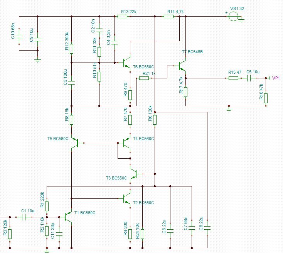The image size is (283, 254).
Task: Click the 'VS1 32' label text
Action: tap(237, 8)
